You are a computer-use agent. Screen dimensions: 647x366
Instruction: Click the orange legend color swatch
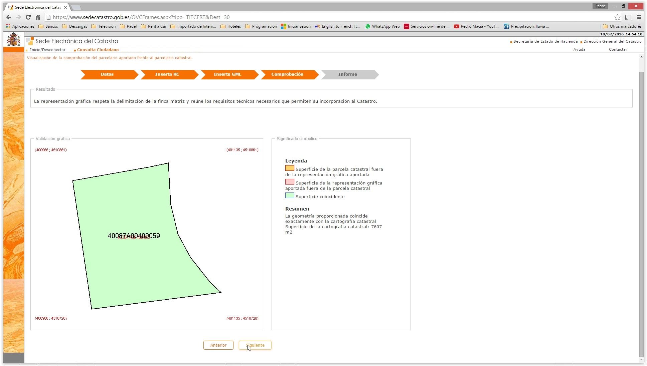click(x=290, y=168)
